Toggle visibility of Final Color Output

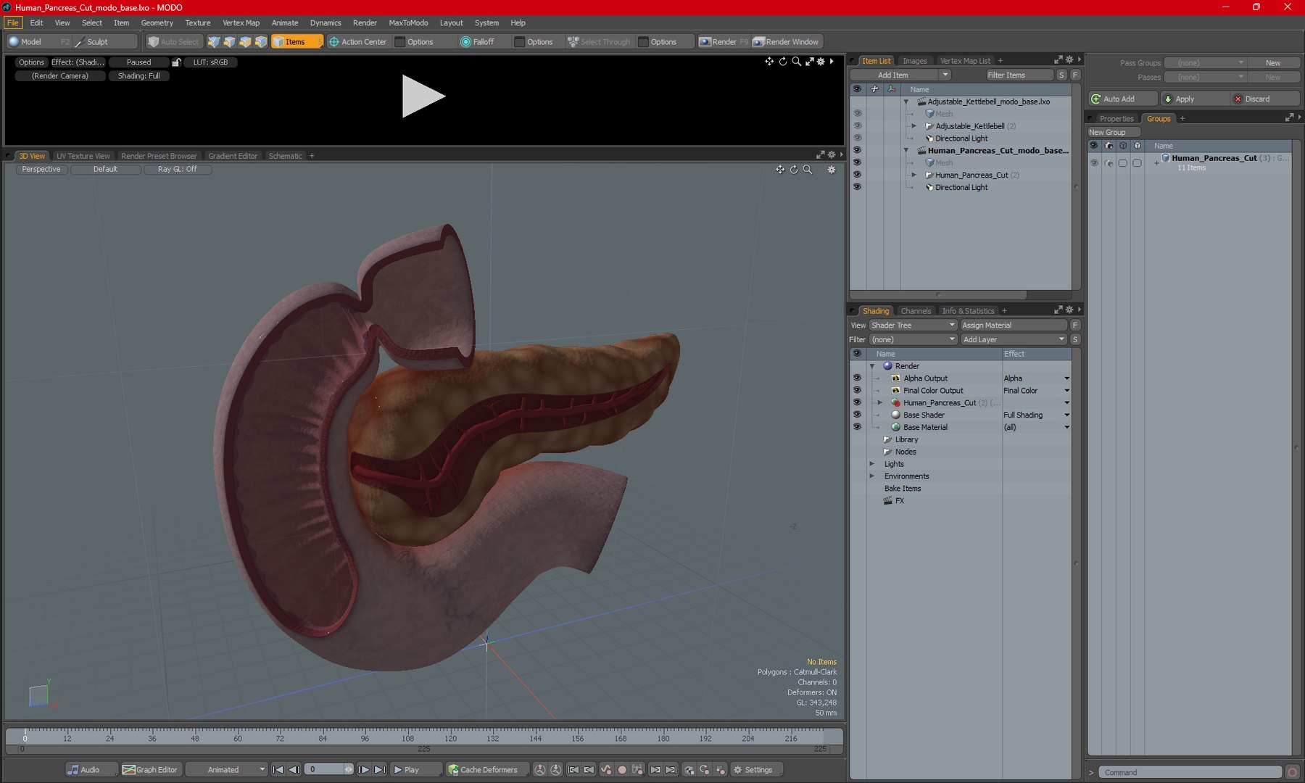point(857,391)
